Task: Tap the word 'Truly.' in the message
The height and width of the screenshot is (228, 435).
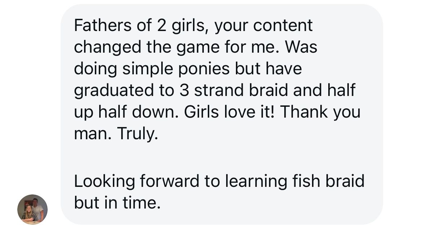Action: (137, 134)
